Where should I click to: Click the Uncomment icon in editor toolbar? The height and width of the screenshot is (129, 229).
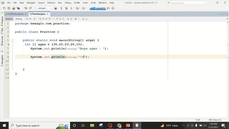(86, 19)
